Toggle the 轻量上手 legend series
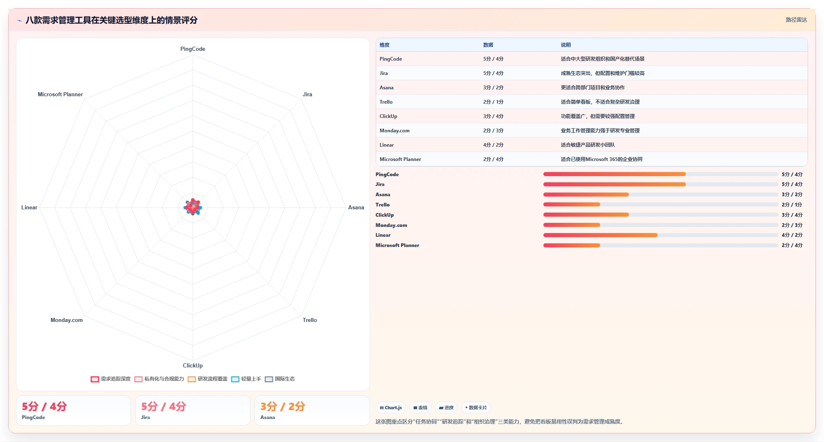824x442 pixels. pos(246,379)
